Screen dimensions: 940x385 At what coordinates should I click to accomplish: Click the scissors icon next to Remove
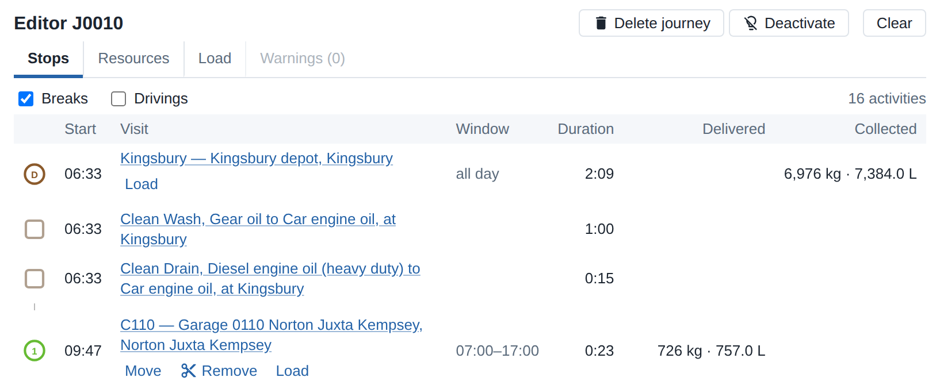pyautogui.click(x=188, y=371)
